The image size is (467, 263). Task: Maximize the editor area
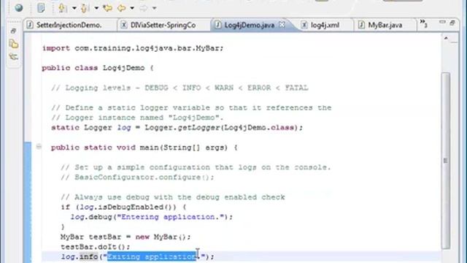452,23
